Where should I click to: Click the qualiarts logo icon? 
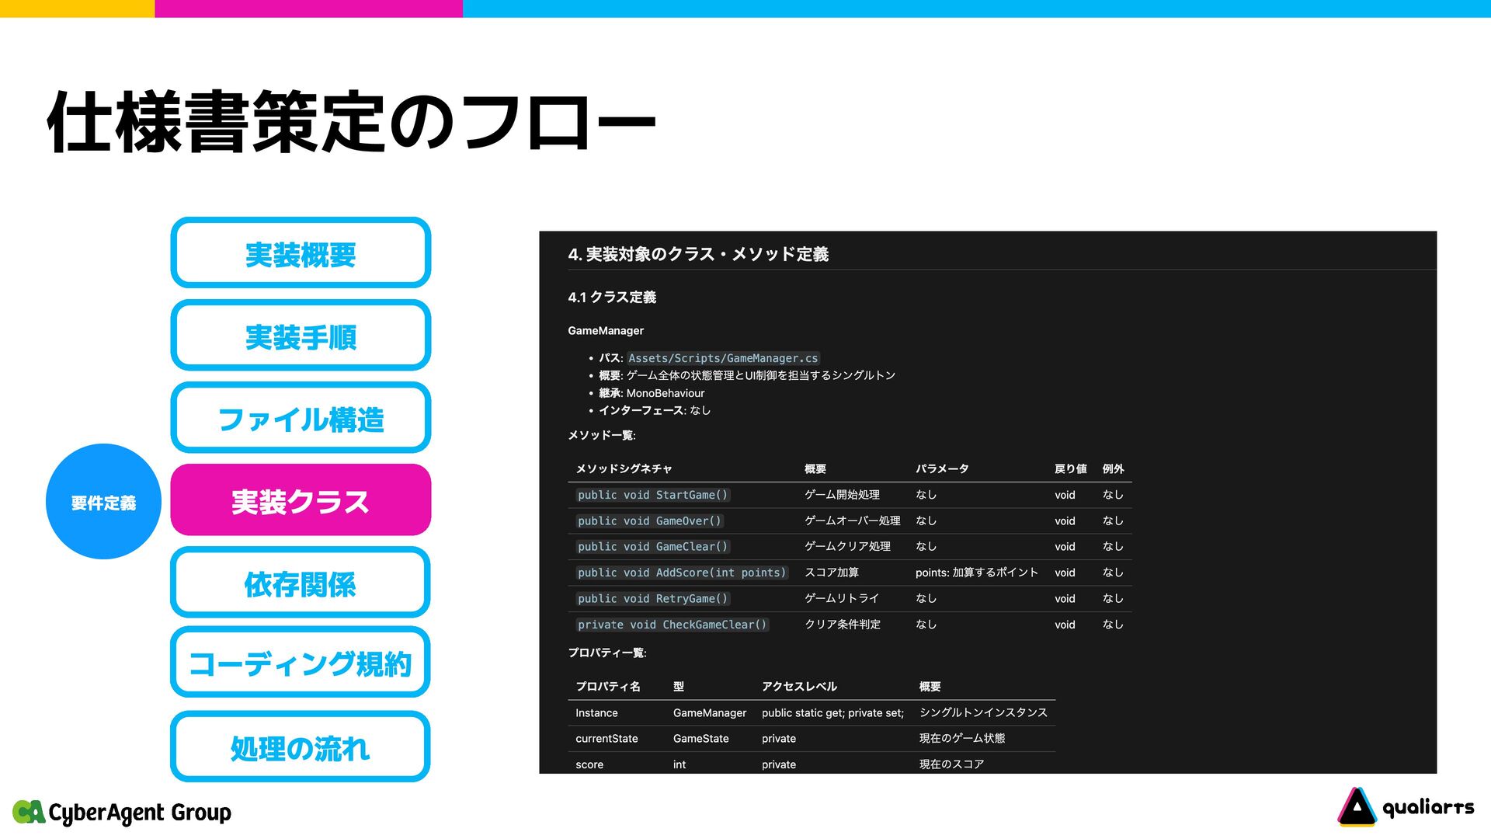pos(1357,806)
